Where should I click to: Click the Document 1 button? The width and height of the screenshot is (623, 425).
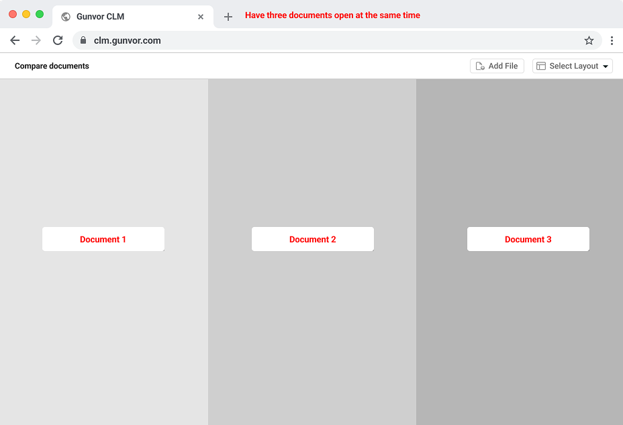point(103,239)
